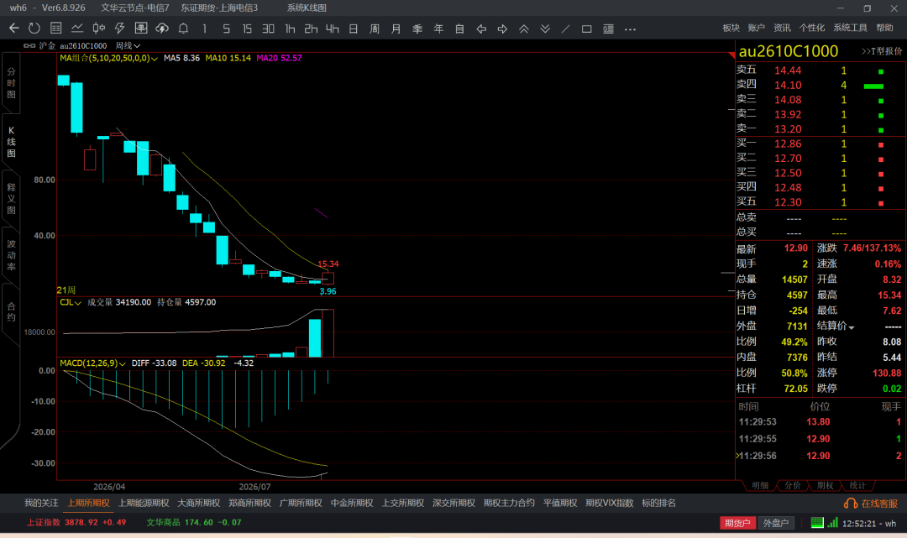
Task: Select the 期权 bottom panel tab
Action: click(x=825, y=485)
